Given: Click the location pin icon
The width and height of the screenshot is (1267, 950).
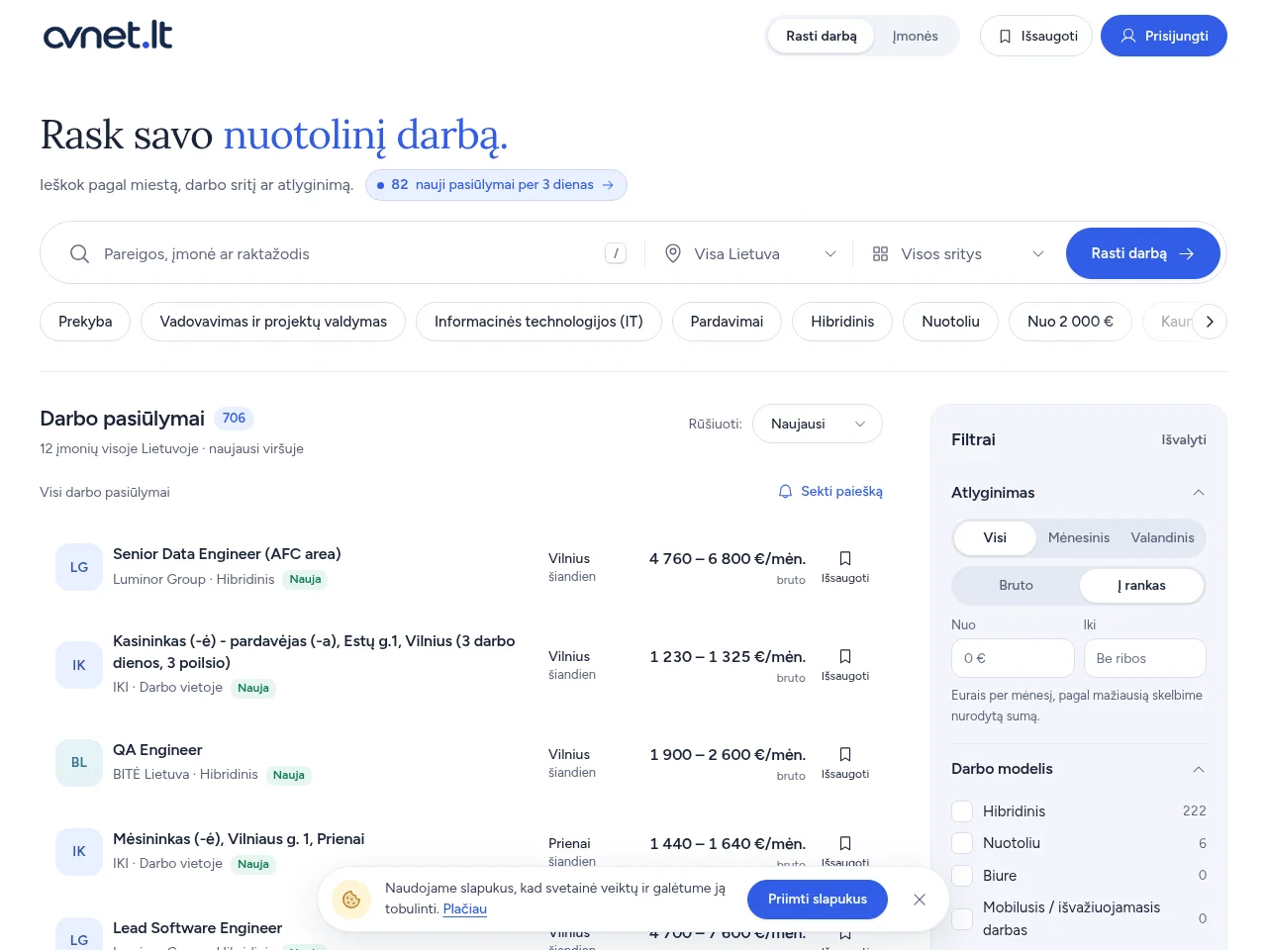Looking at the screenshot, I should 673,253.
